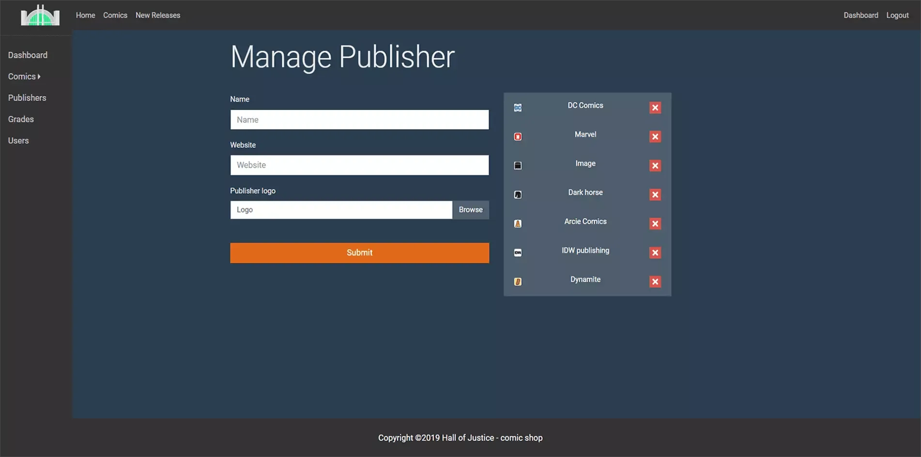Click the Hall of Justice site logo

tap(40, 15)
